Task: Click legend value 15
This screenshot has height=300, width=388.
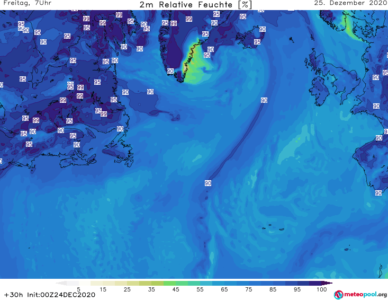Action: click(x=103, y=289)
